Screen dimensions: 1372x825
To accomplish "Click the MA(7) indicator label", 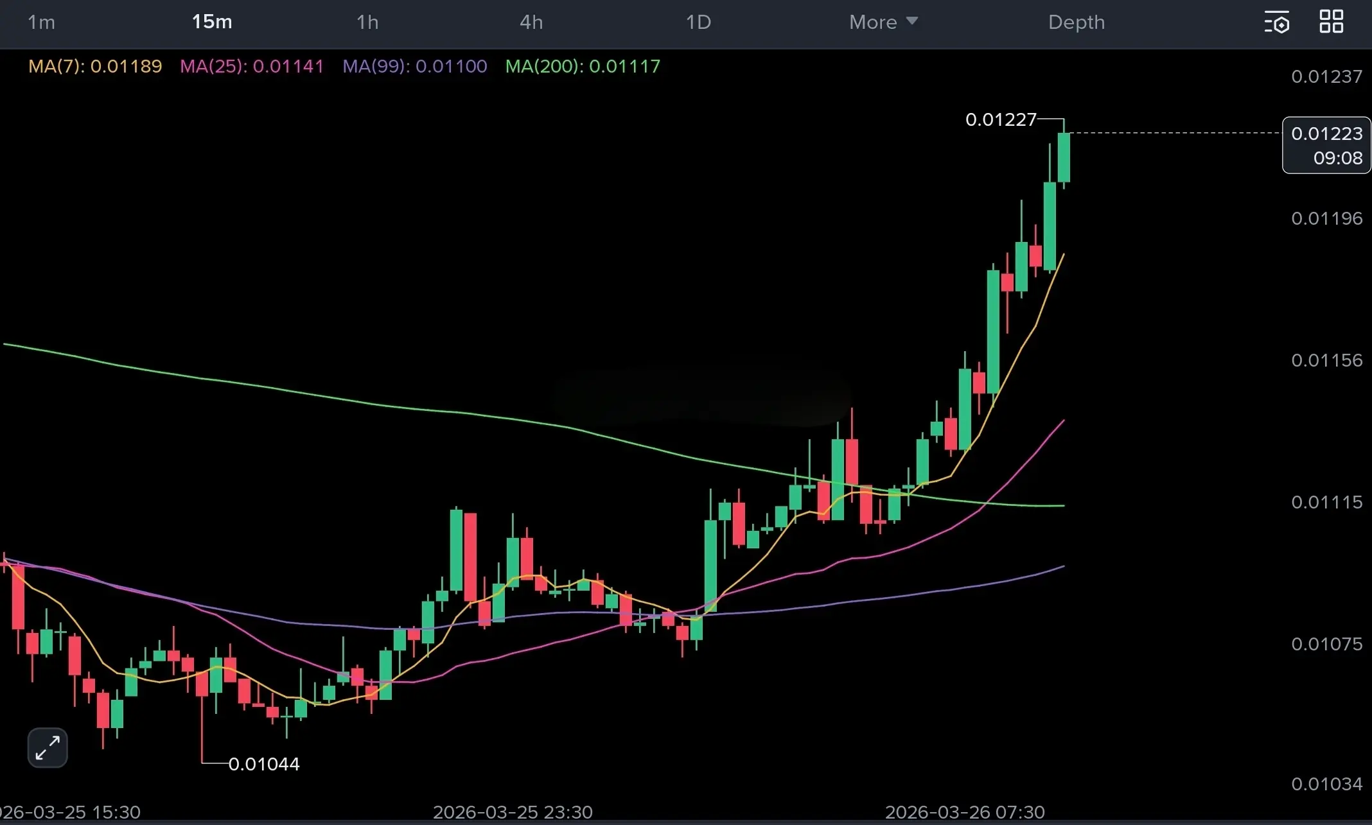I will click(x=95, y=66).
